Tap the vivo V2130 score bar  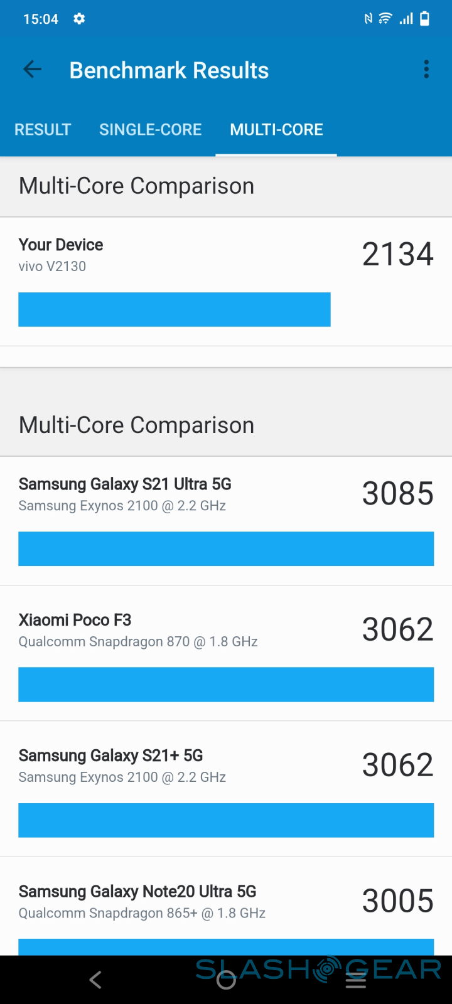tap(175, 309)
